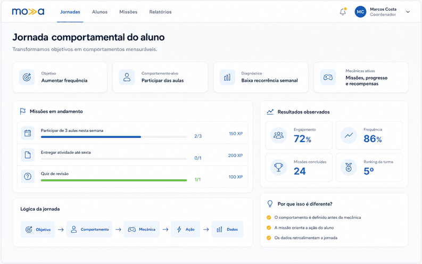This screenshot has width=422, height=264.
Task: Click the 0/1 progress count
Action: coord(198,158)
